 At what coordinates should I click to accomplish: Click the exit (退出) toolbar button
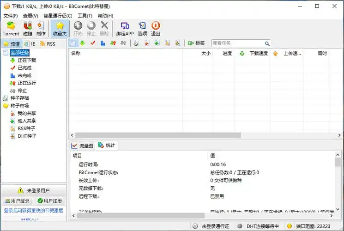click(x=156, y=29)
